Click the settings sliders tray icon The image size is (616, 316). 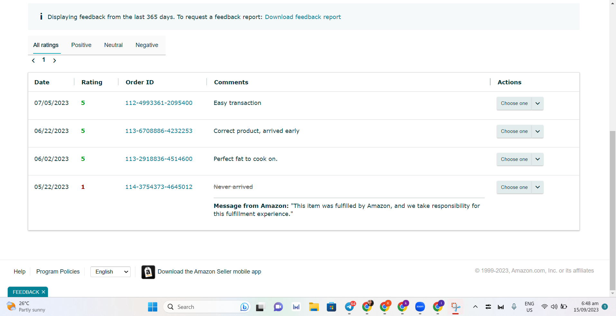pos(488,307)
